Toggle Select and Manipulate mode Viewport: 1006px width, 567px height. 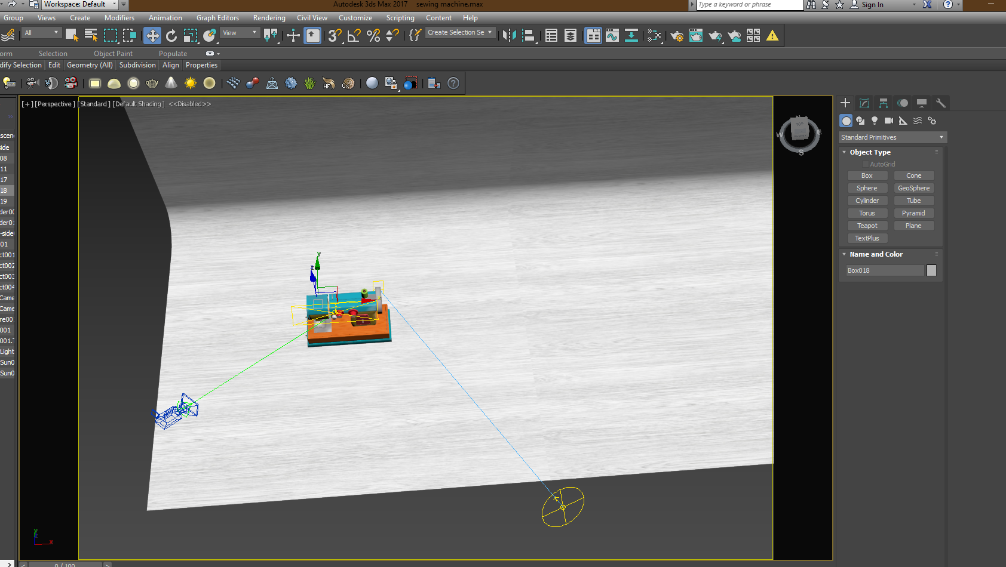click(293, 36)
